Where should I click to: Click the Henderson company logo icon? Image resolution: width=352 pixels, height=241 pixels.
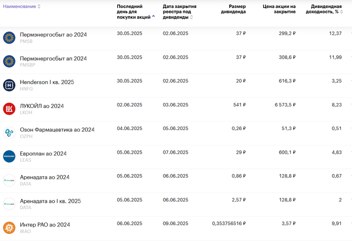pos(10,85)
